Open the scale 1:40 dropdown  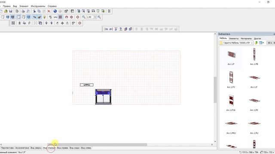[95, 17]
